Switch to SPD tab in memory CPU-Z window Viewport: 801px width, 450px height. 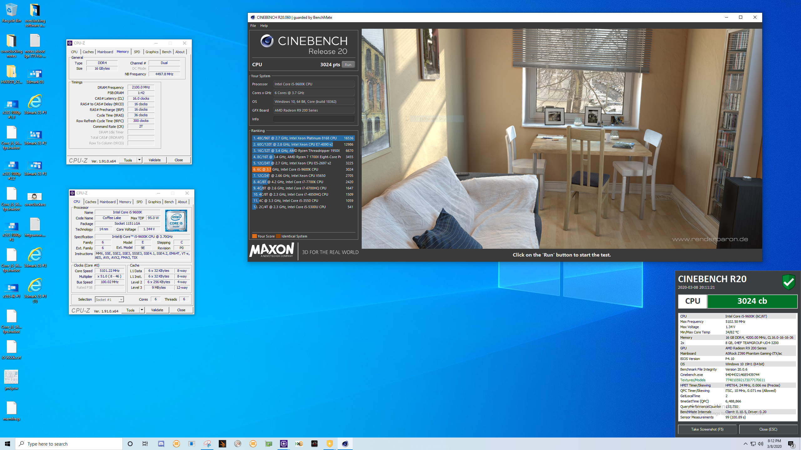click(x=137, y=52)
